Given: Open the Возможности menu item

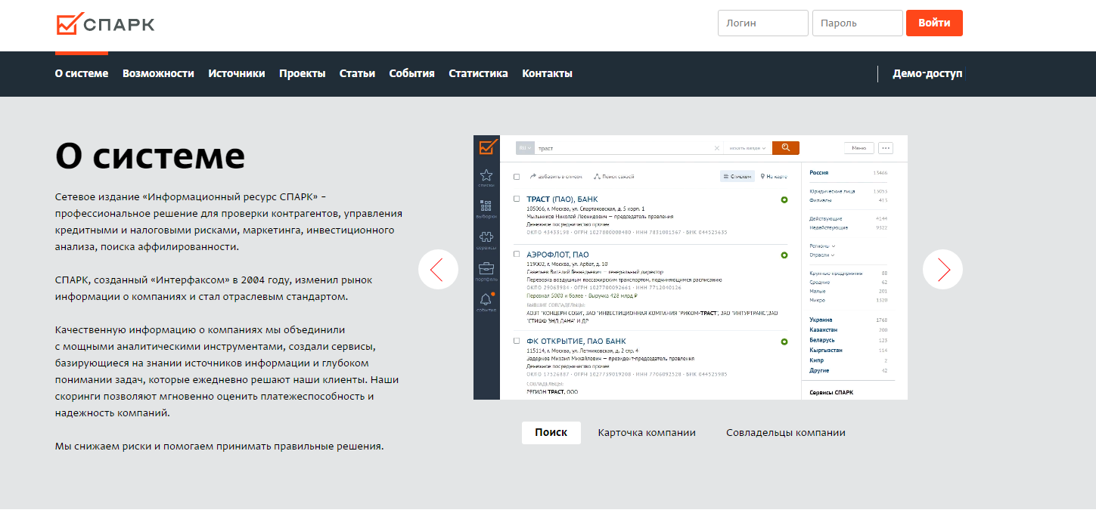Looking at the screenshot, I should coord(158,73).
